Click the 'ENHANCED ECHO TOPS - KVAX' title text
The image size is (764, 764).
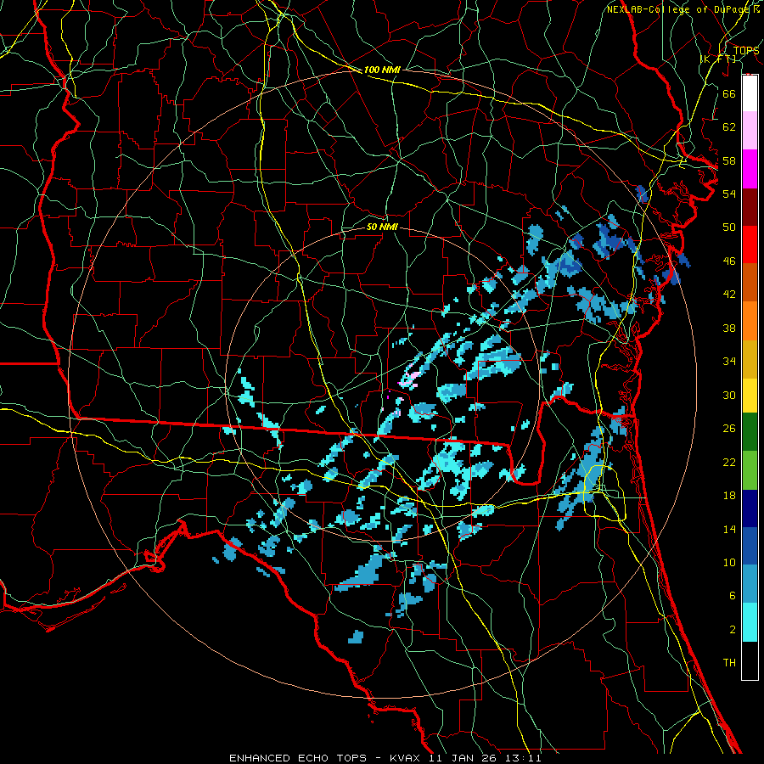pyautogui.click(x=326, y=758)
